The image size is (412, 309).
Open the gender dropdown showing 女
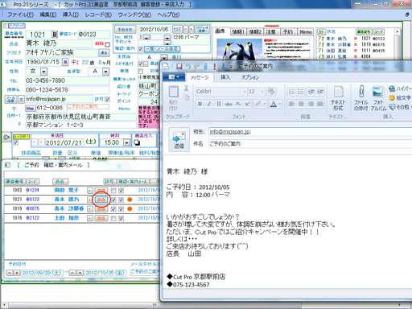click(x=43, y=72)
